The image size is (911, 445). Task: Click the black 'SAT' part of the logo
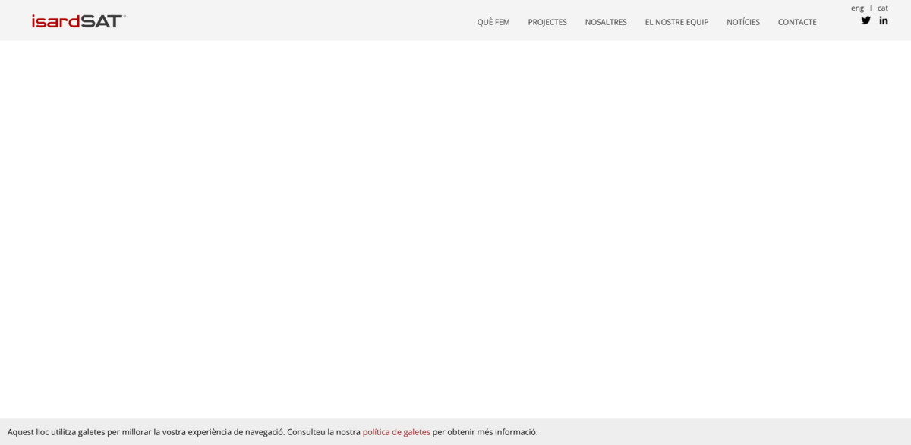pyautogui.click(x=101, y=21)
